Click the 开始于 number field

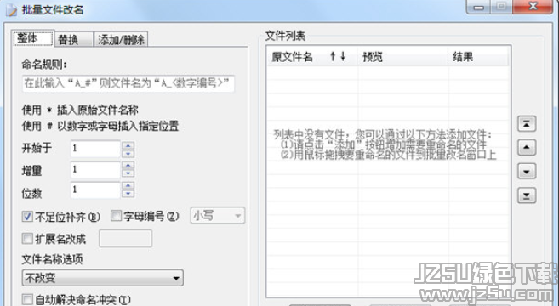95,149
